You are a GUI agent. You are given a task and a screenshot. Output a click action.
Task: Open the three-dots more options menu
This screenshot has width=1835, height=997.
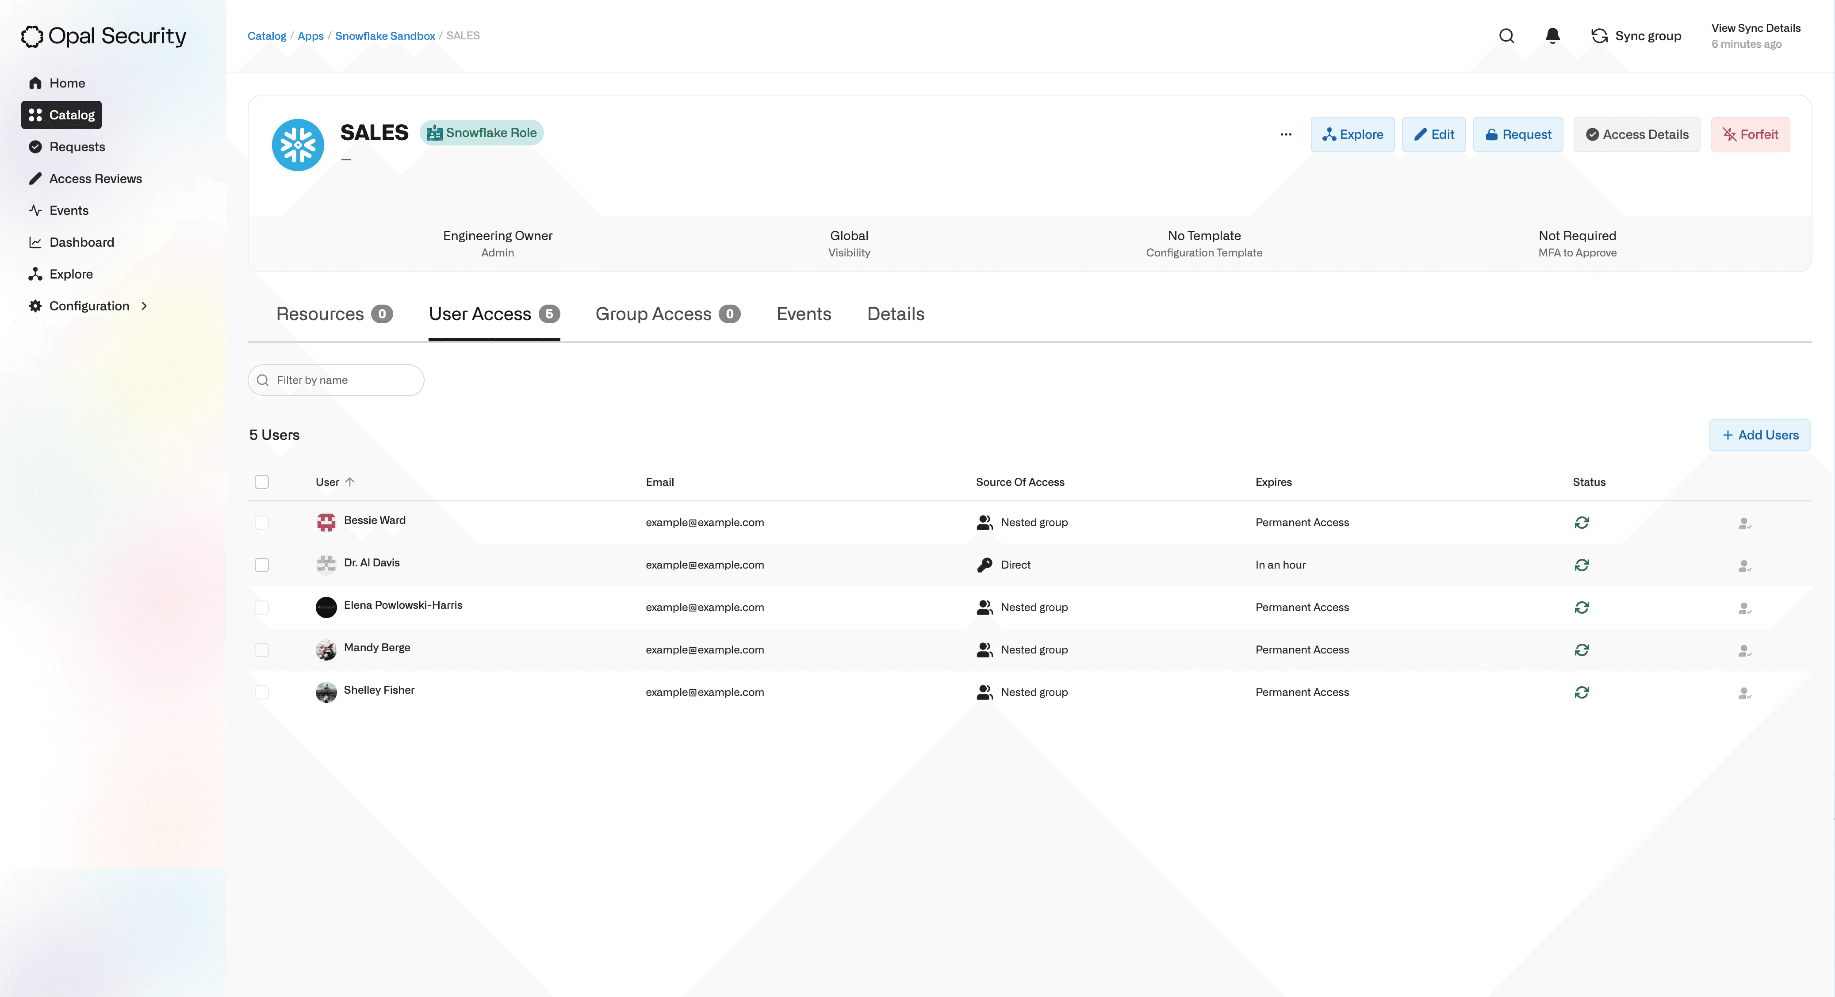[x=1285, y=134]
